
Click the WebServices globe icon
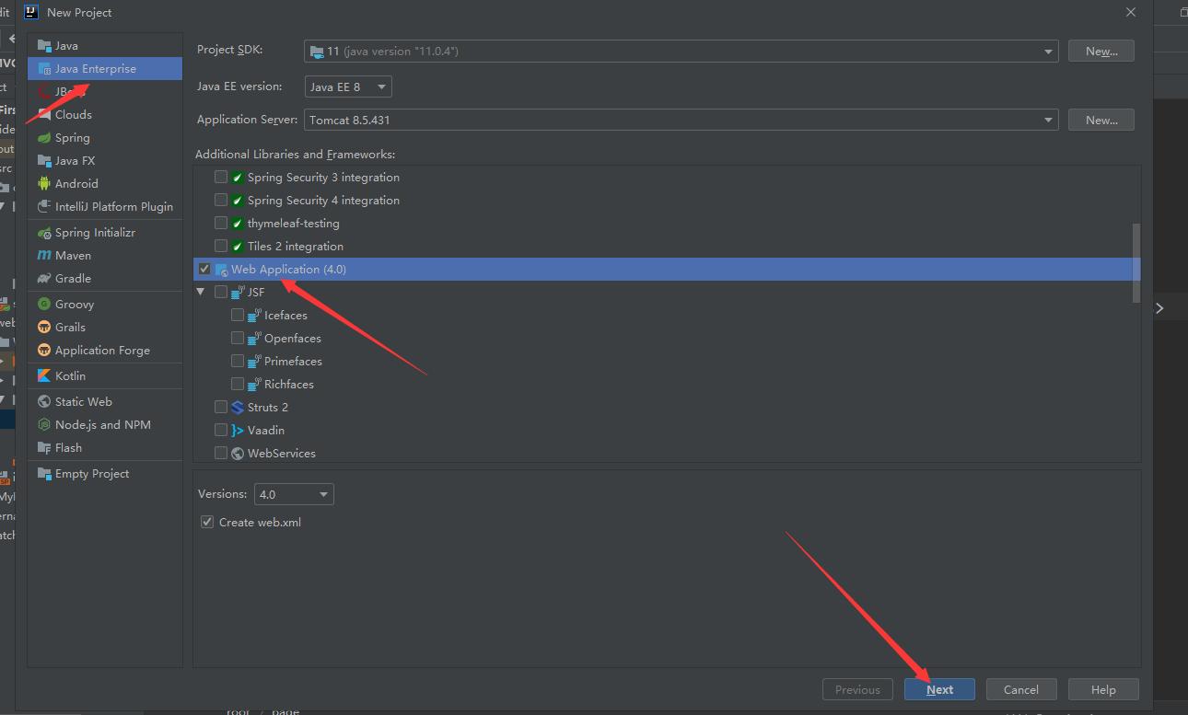238,453
